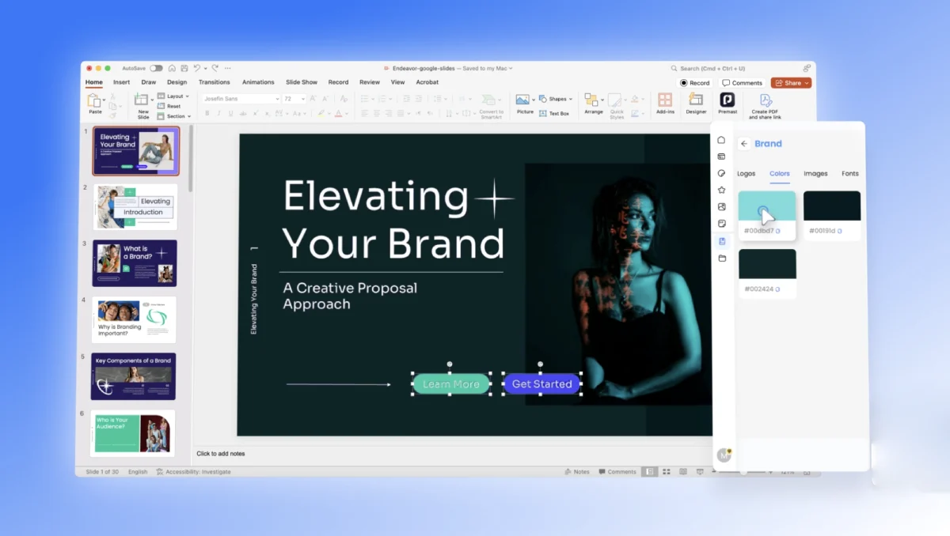Click the home icon in Premast sidebar

721,140
